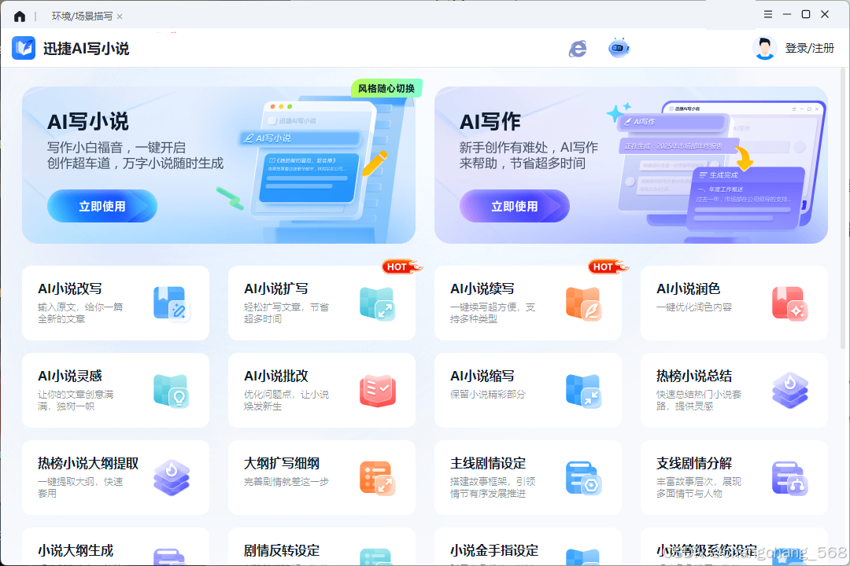The width and height of the screenshot is (850, 566).
Task: Open 支线剧情分解 card title
Action: [694, 463]
